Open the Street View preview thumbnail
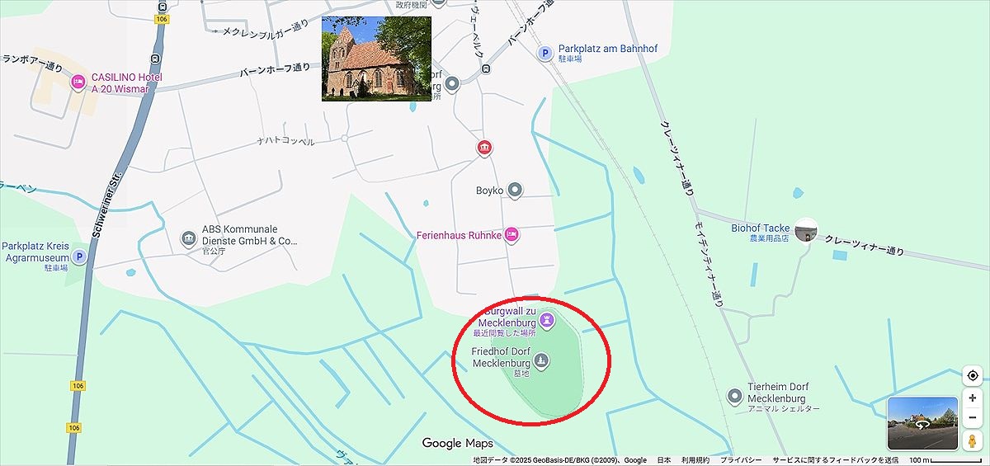The width and height of the screenshot is (990, 466). (x=922, y=424)
